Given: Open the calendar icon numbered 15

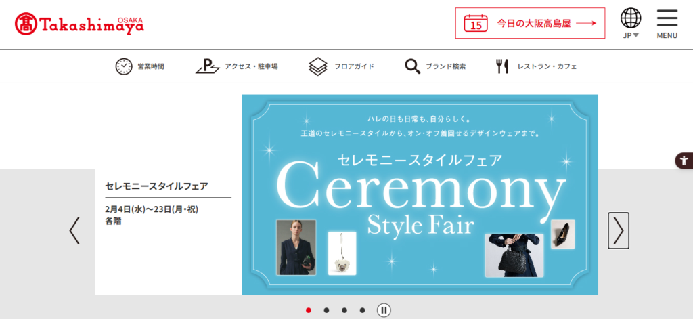Looking at the screenshot, I should (x=476, y=23).
